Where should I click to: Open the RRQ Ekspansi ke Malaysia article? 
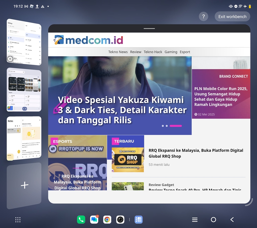(195, 153)
